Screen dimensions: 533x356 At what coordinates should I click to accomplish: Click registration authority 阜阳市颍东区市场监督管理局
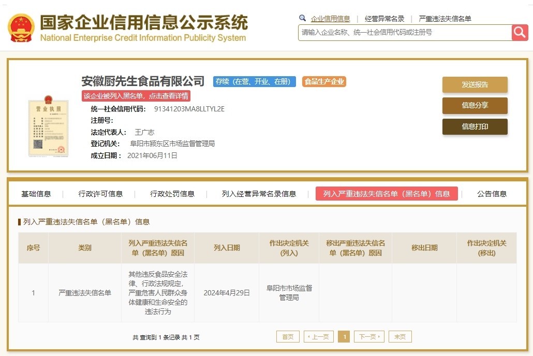click(x=172, y=144)
